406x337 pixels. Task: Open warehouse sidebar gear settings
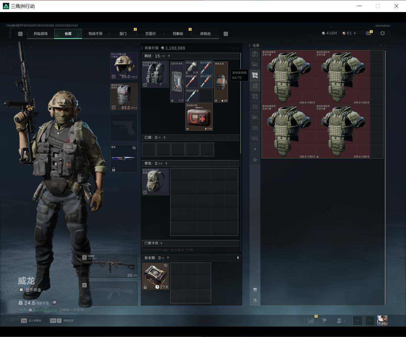click(x=255, y=160)
